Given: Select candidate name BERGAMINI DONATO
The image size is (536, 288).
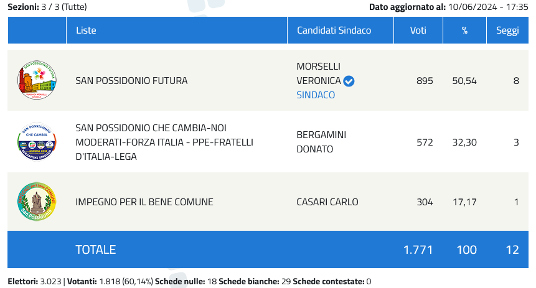Looking at the screenshot, I should (321, 142).
